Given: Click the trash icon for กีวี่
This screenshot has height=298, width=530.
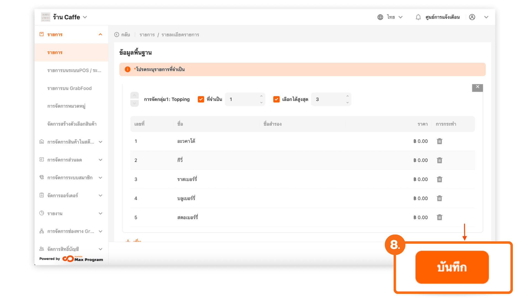Looking at the screenshot, I should (439, 160).
